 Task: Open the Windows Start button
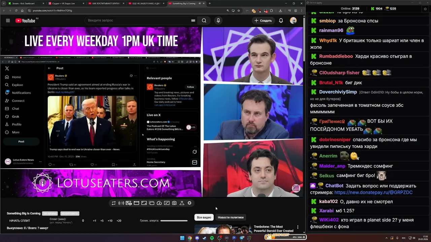coord(182,238)
